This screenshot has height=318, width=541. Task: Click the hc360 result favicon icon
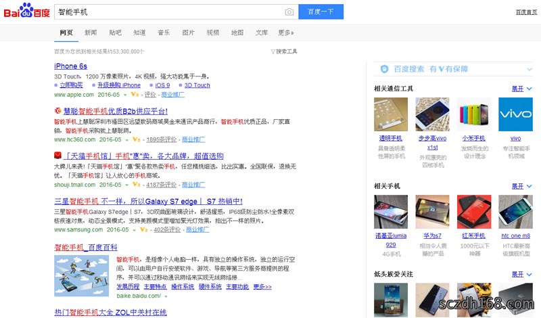point(57,111)
